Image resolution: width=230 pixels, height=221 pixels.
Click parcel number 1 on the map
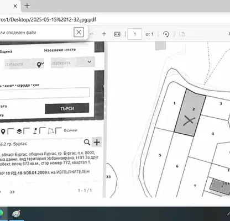click(175, 103)
